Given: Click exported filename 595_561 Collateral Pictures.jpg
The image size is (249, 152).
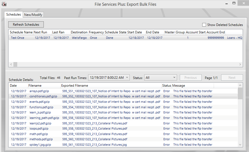Looking at the screenshot, I should click(95, 145).
